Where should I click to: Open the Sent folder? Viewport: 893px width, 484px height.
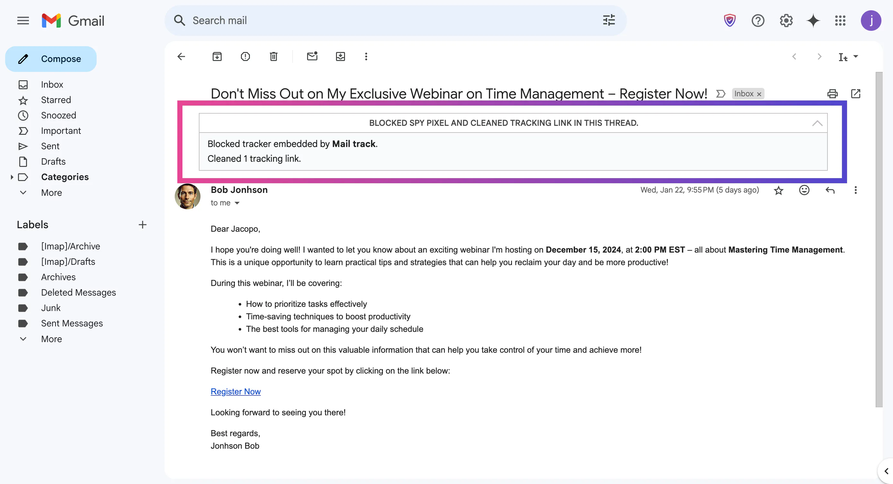50,146
